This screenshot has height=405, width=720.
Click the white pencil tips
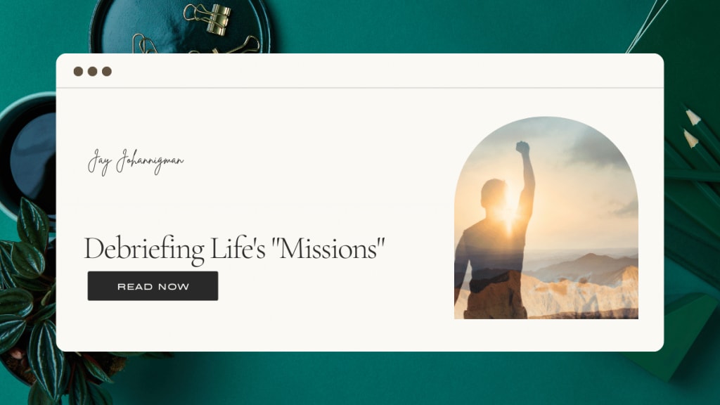692,127
